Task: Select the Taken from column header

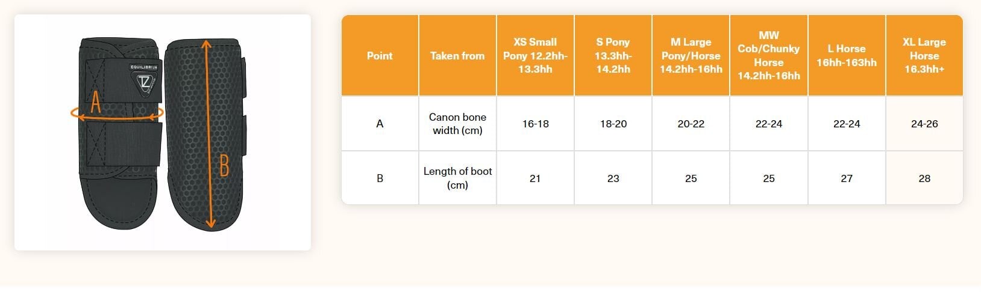Action: click(457, 56)
